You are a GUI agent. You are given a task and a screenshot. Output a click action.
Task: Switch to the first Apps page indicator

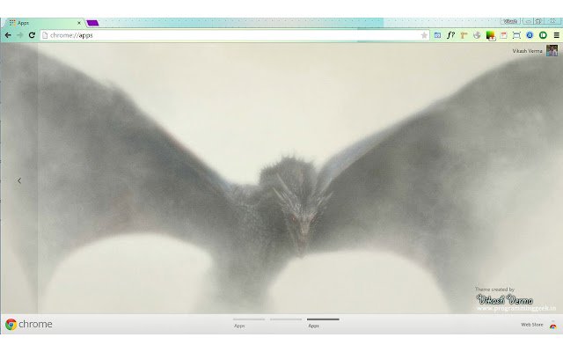(x=249, y=323)
